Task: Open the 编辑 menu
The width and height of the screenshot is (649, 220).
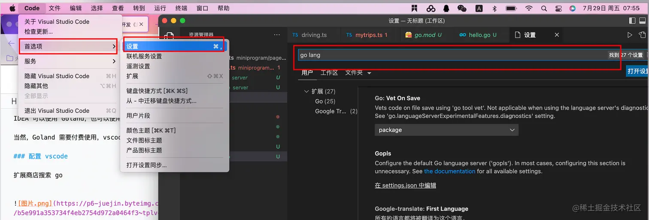Action: [76, 8]
